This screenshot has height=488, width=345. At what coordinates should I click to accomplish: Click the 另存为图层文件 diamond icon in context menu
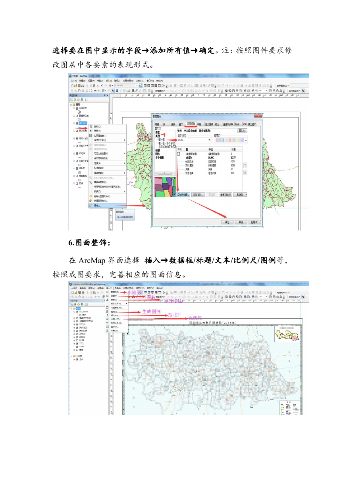click(x=91, y=196)
